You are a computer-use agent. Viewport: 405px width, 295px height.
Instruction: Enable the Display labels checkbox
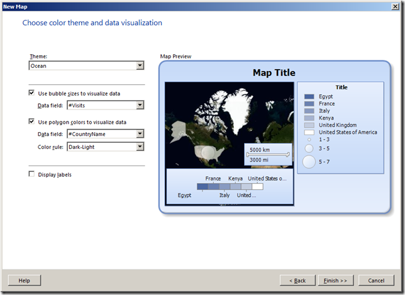(x=31, y=174)
